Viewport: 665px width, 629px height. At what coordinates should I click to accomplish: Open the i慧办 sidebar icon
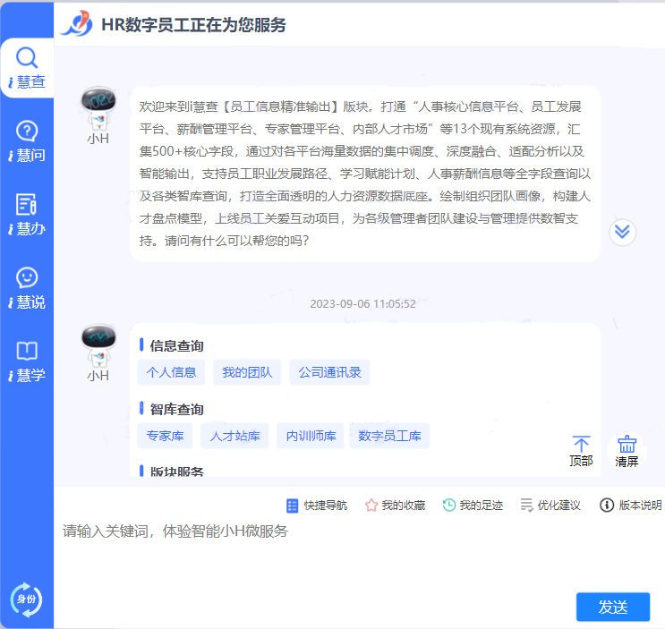click(27, 215)
